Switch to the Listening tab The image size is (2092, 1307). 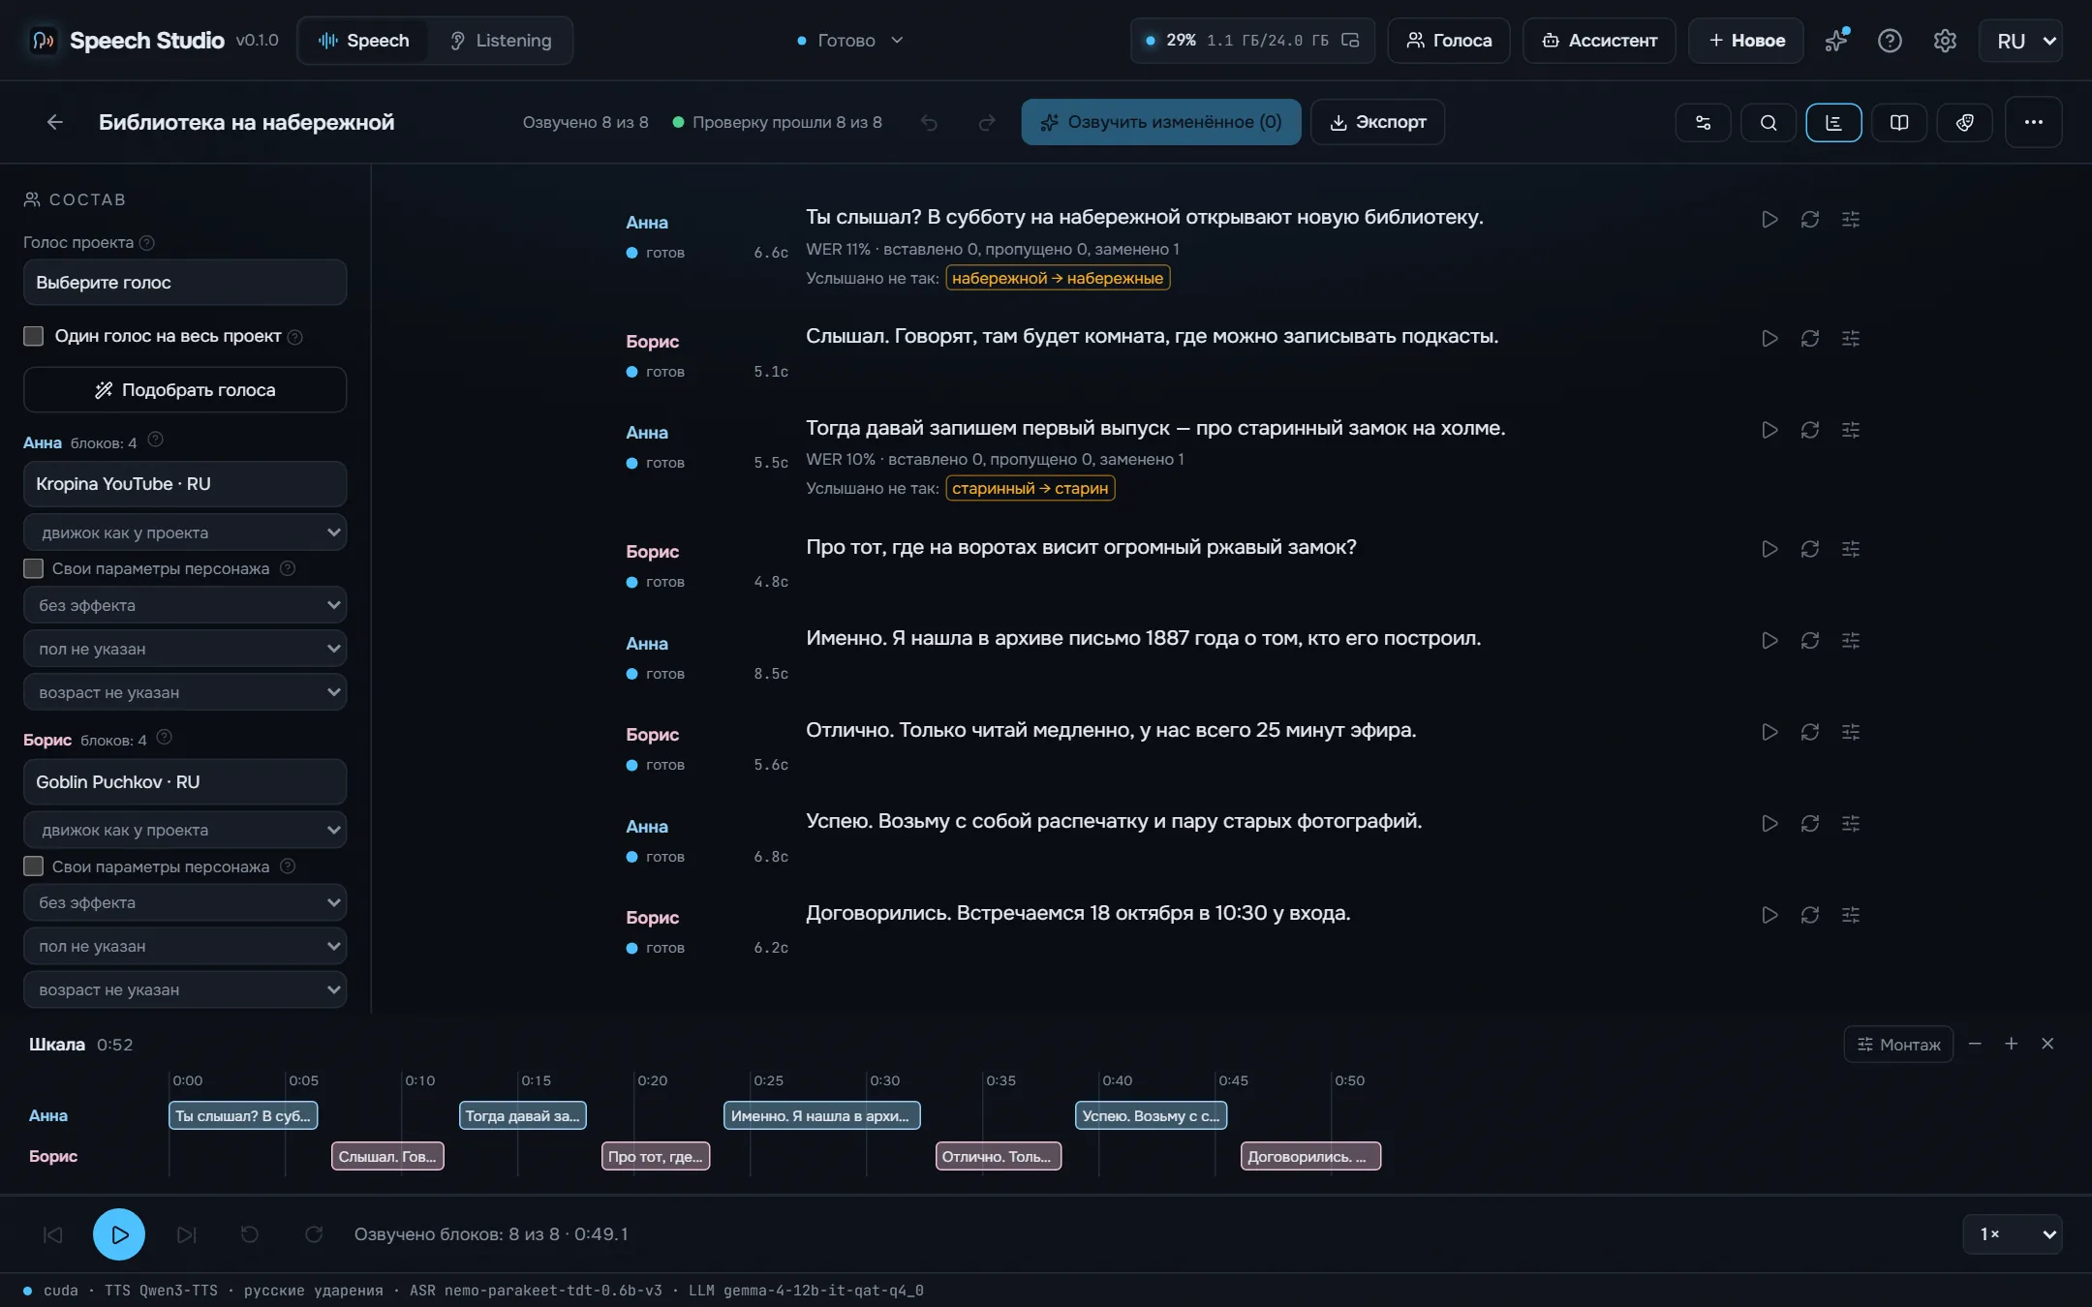[x=501, y=41]
